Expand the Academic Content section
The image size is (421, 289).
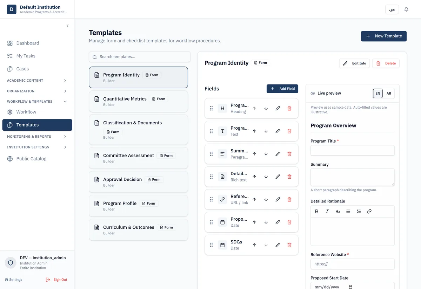click(x=37, y=81)
